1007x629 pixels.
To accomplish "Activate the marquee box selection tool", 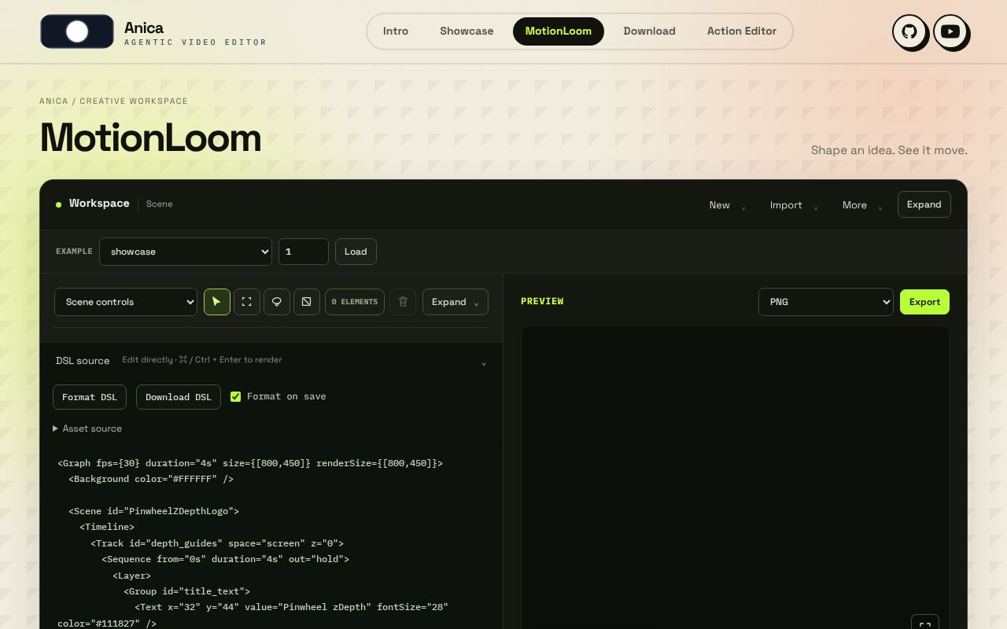I will (247, 302).
